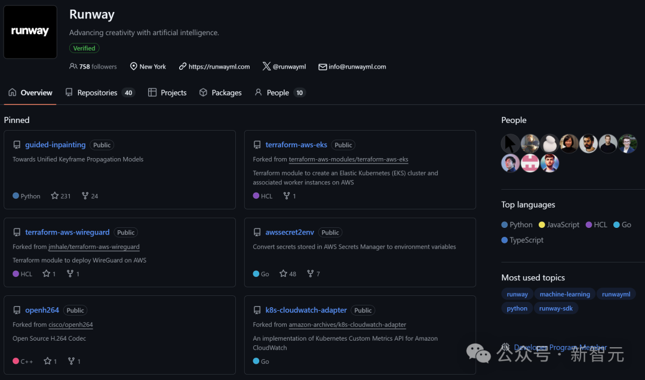Click the home icon on Overview tab
The height and width of the screenshot is (380, 645).
point(13,92)
